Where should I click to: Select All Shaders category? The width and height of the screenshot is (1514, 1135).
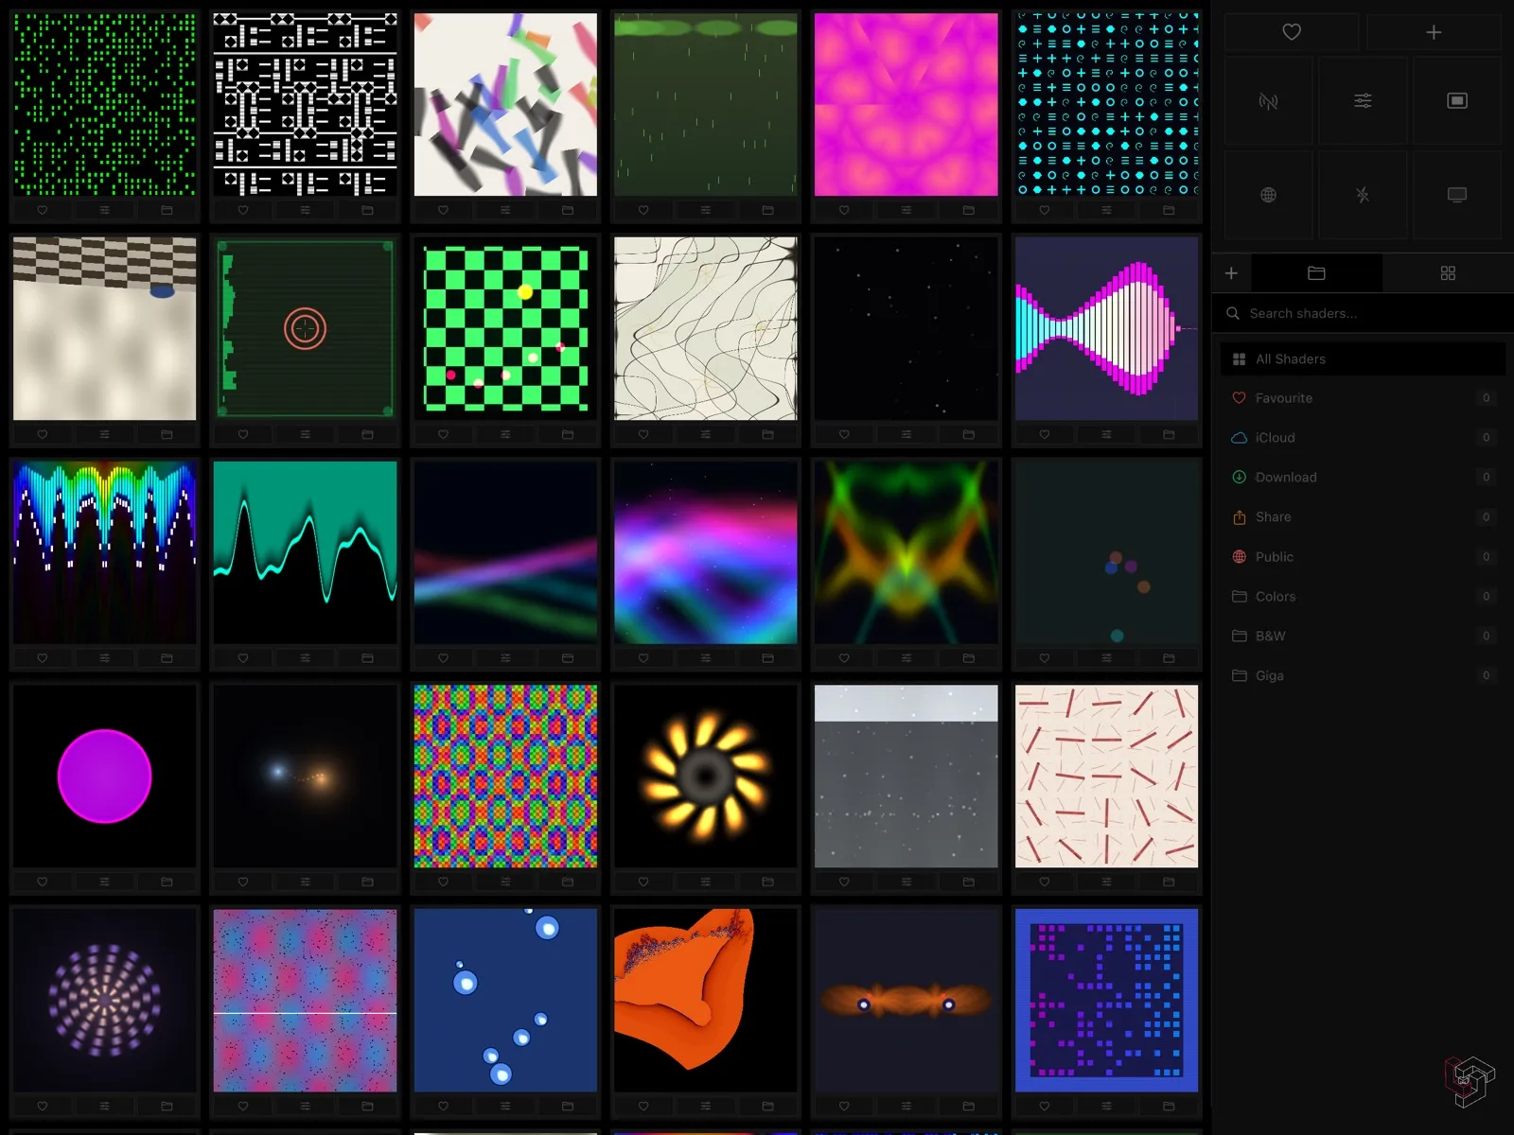click(1363, 359)
